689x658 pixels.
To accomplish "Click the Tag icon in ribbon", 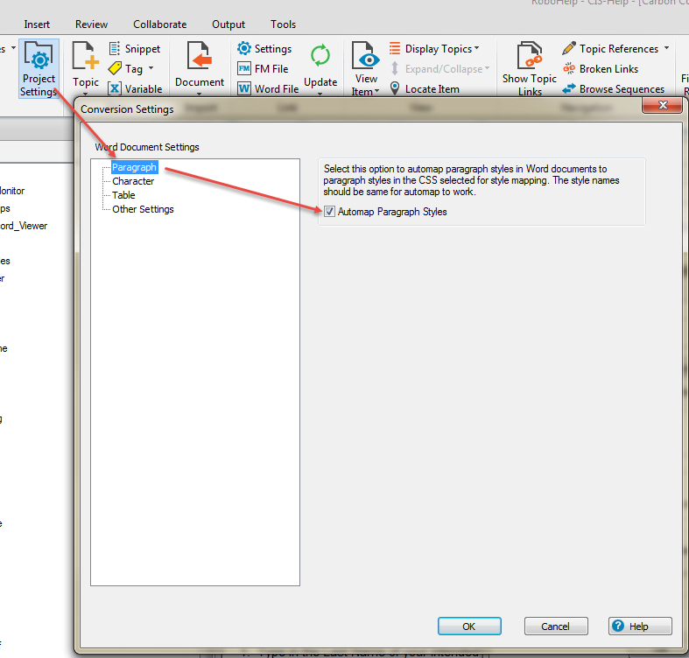I will (x=116, y=68).
